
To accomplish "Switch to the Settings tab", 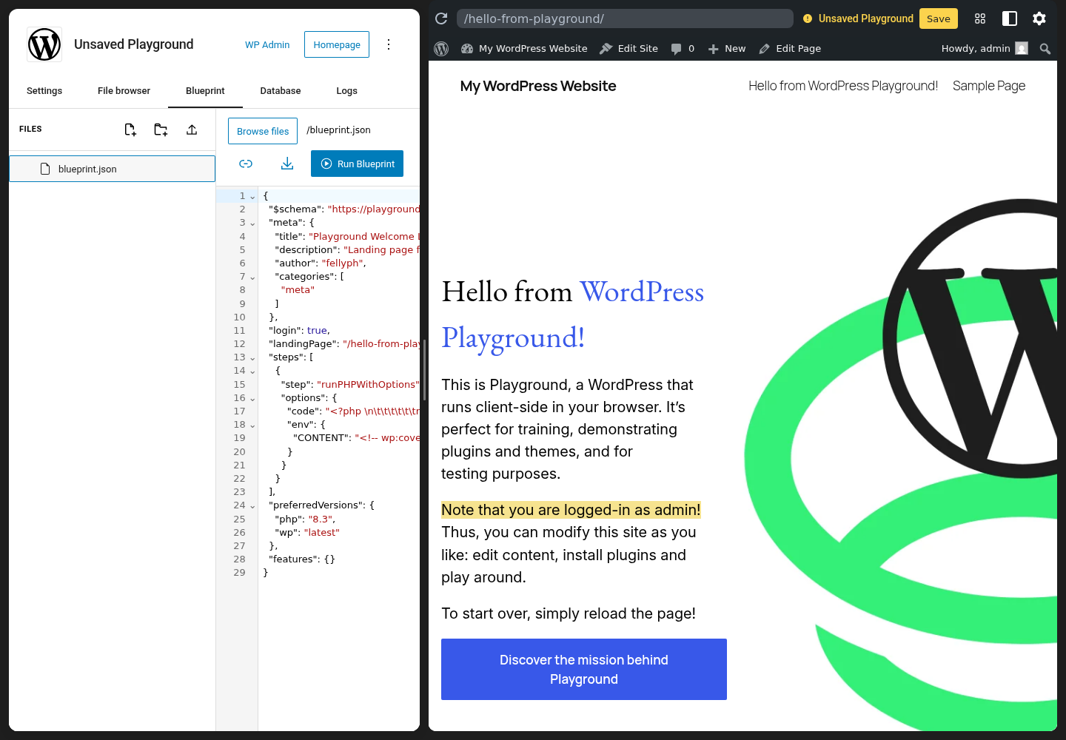I will (44, 91).
